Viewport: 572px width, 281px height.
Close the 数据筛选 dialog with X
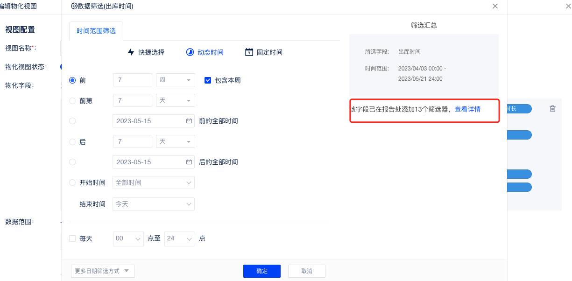(495, 6)
